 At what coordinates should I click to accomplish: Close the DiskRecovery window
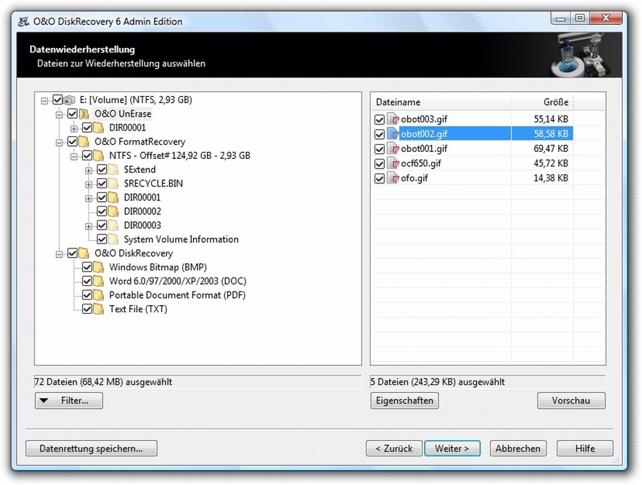click(x=606, y=17)
